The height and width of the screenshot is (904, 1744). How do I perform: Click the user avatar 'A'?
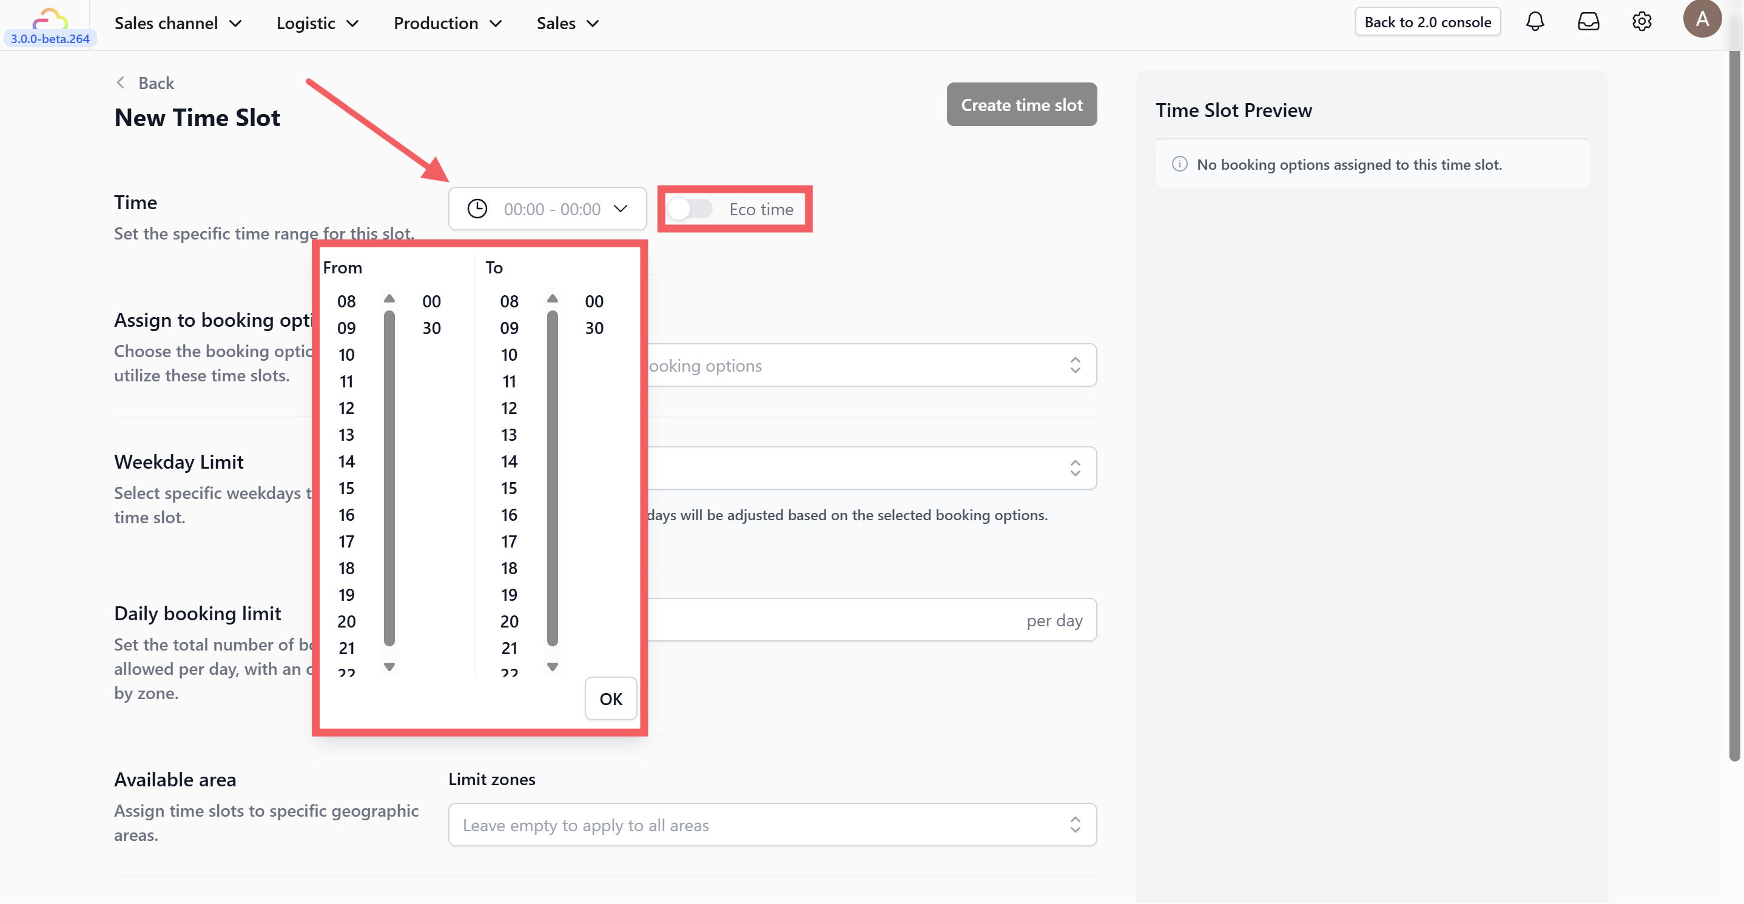click(x=1702, y=19)
